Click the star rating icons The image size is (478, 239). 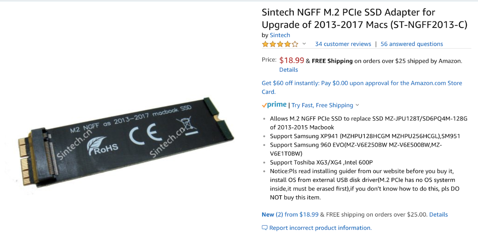[280, 44]
